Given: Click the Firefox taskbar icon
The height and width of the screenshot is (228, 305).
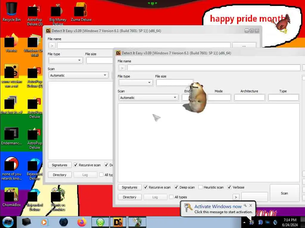Looking at the screenshot, I should point(82,222).
